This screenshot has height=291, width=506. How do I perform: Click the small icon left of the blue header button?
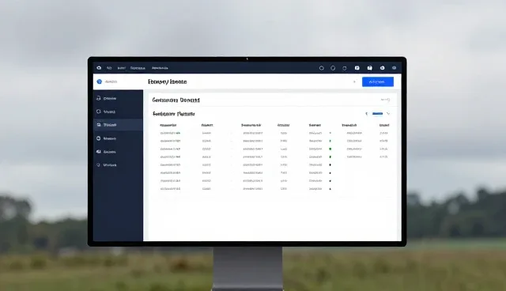coord(354,82)
